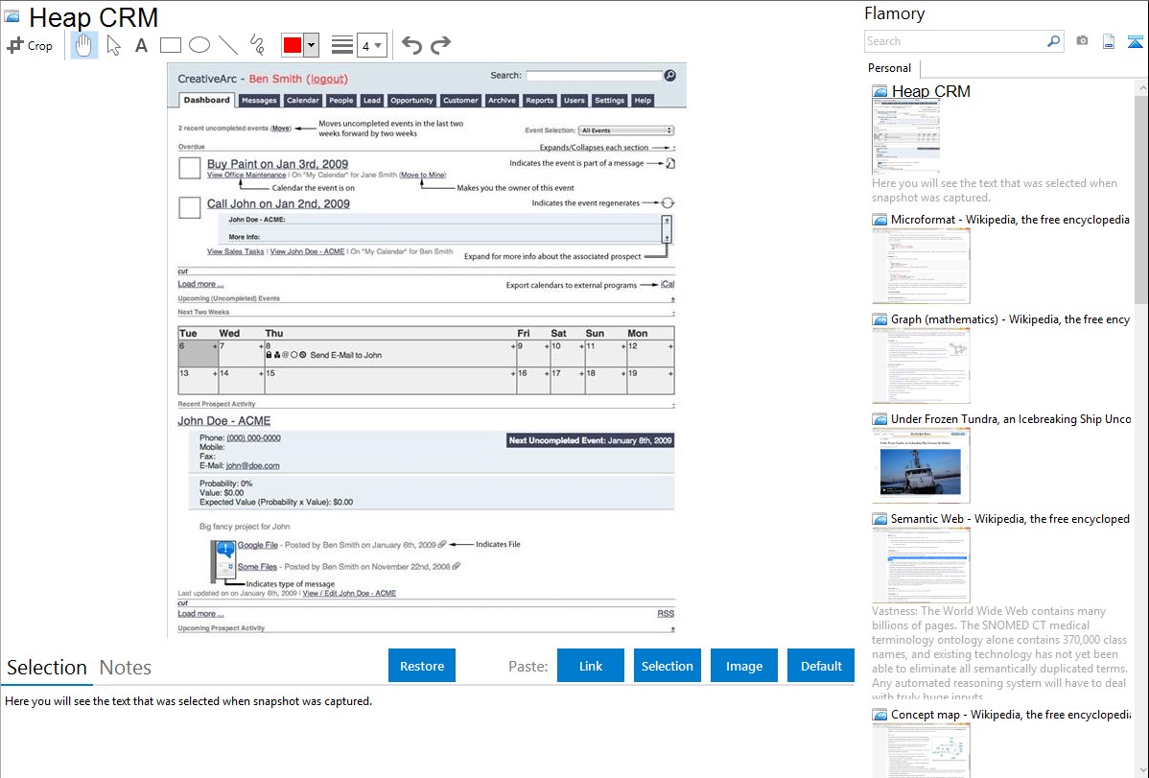Image resolution: width=1149 pixels, height=778 pixels.
Task: Open the Personal tab
Action: click(889, 68)
